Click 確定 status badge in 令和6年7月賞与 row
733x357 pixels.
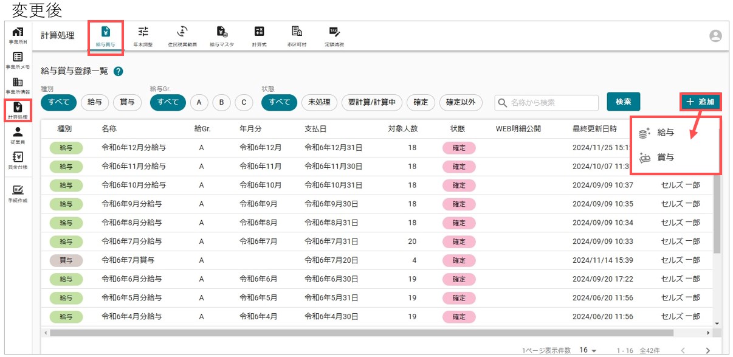[x=459, y=260]
